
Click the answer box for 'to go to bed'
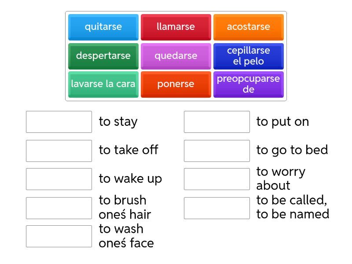pyautogui.click(x=217, y=150)
